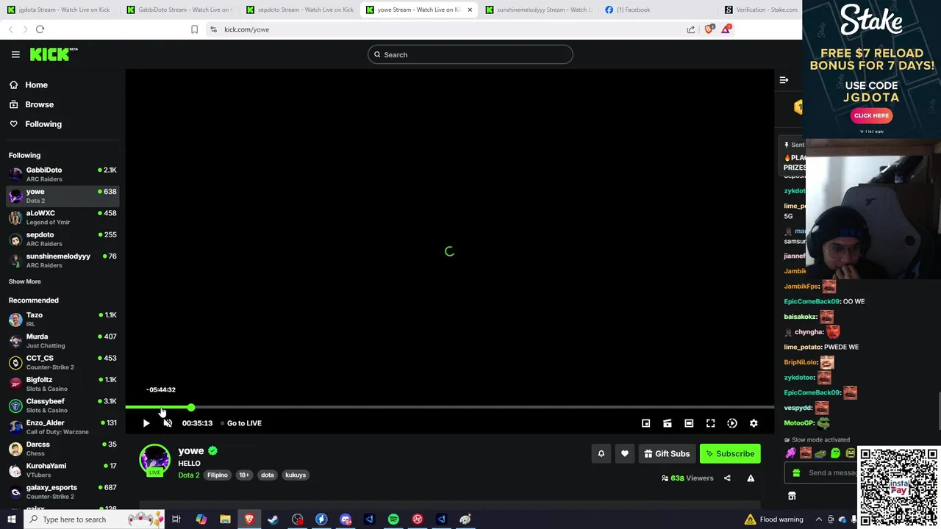Play the paused stream video

tap(146, 423)
